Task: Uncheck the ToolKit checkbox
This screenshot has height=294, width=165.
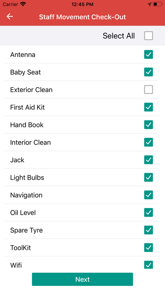Action: [x=148, y=248]
